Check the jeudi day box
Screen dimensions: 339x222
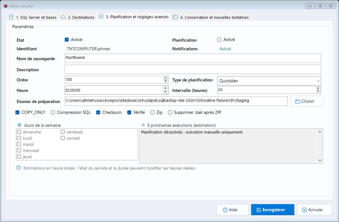click(19, 156)
